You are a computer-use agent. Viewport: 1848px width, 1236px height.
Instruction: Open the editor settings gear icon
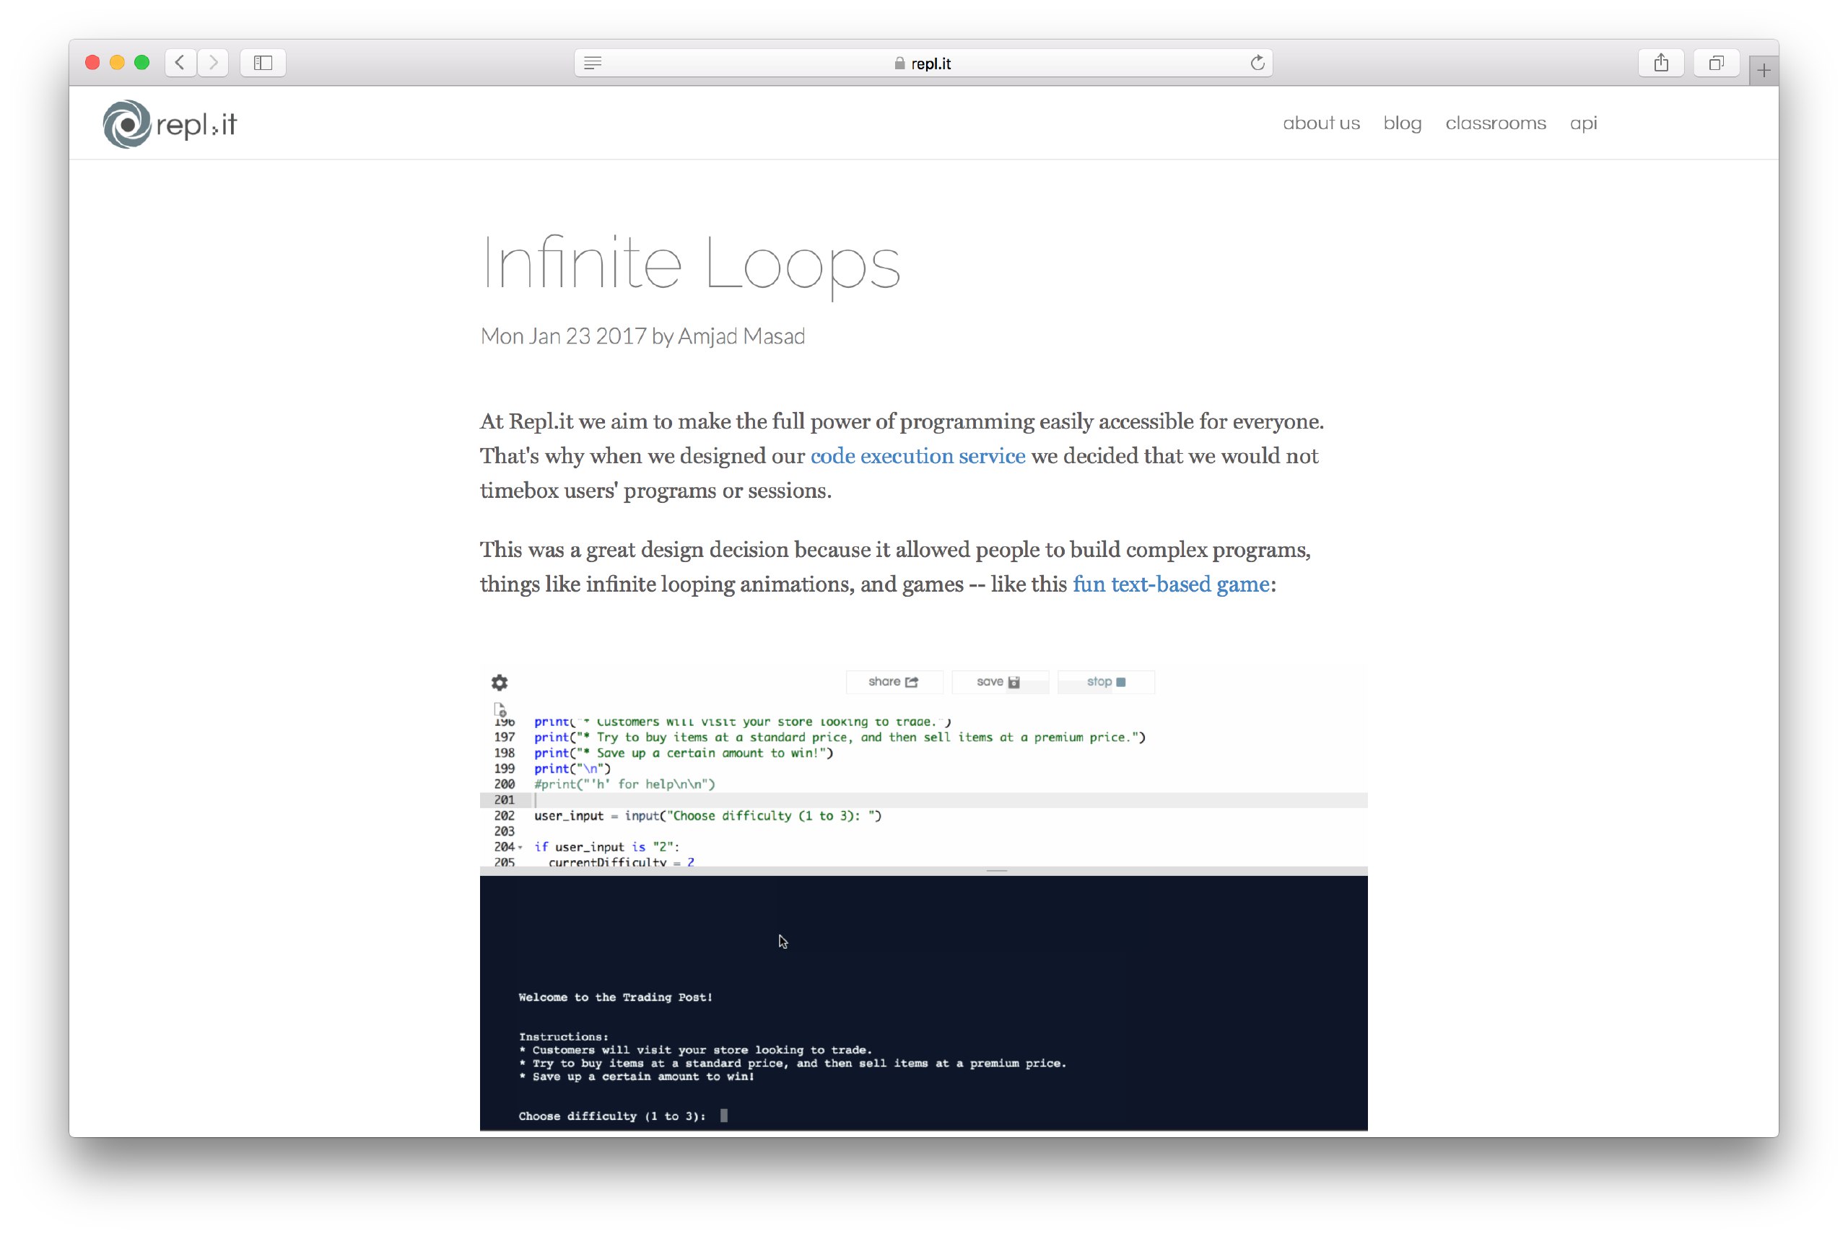[x=500, y=683]
